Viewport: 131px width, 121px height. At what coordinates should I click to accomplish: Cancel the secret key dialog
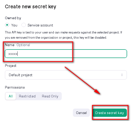[81, 113]
